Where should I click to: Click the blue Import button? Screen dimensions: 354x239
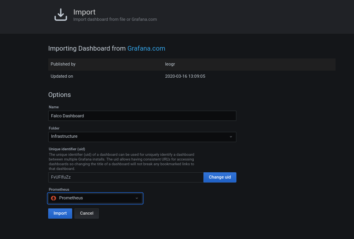click(60, 213)
